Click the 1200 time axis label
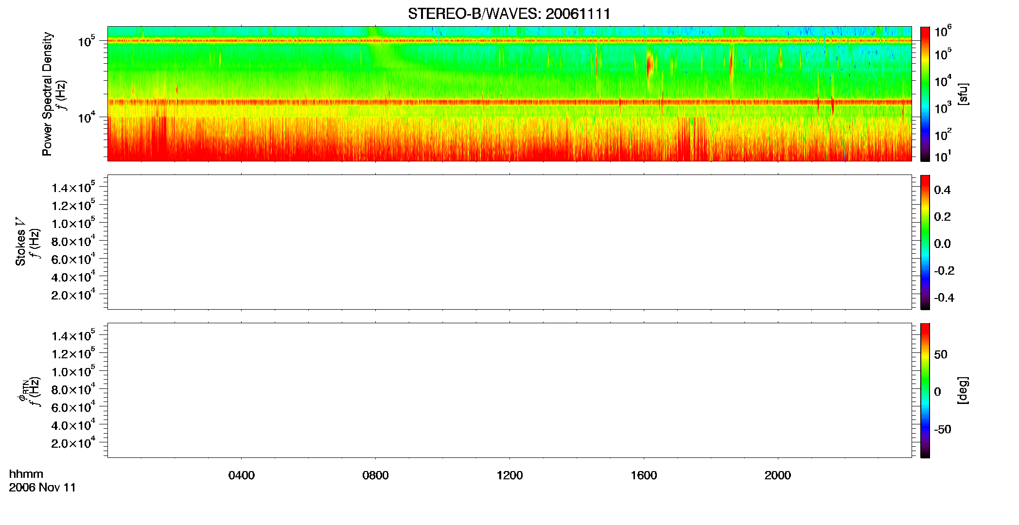 (x=509, y=475)
